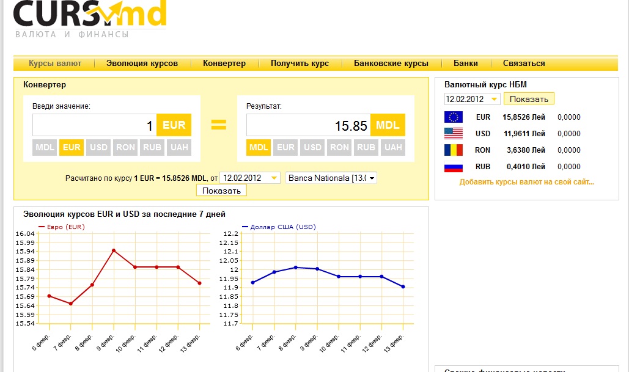Click the Валютный курс НБМ heading
The height and width of the screenshot is (372, 629).
point(485,84)
